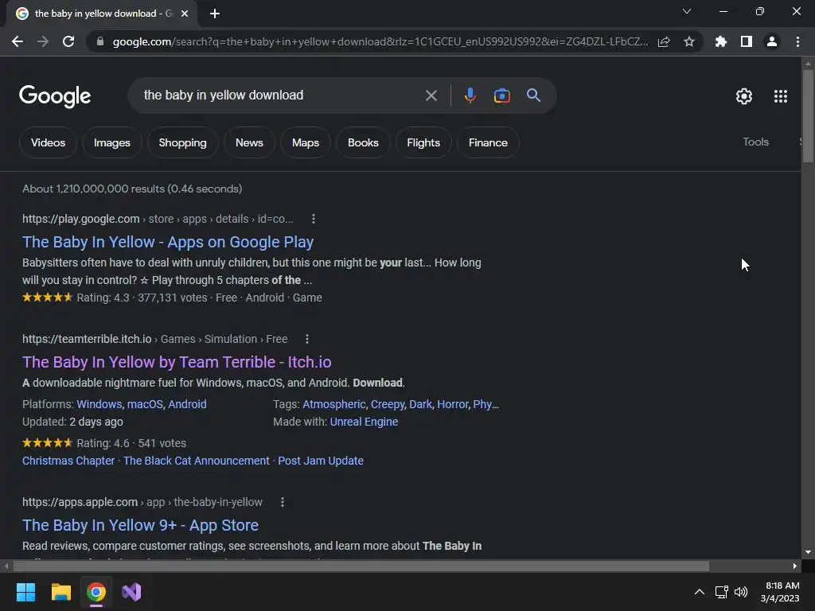Open Visual Studio from taskbar
Viewport: 815px width, 611px height.
click(131, 592)
